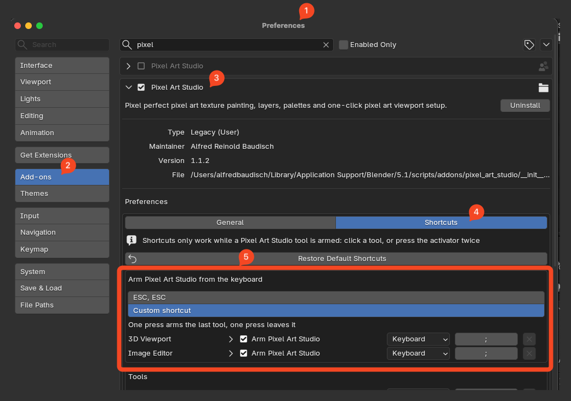The image size is (571, 401).
Task: Click the tag filter icon
Action: pyautogui.click(x=529, y=45)
